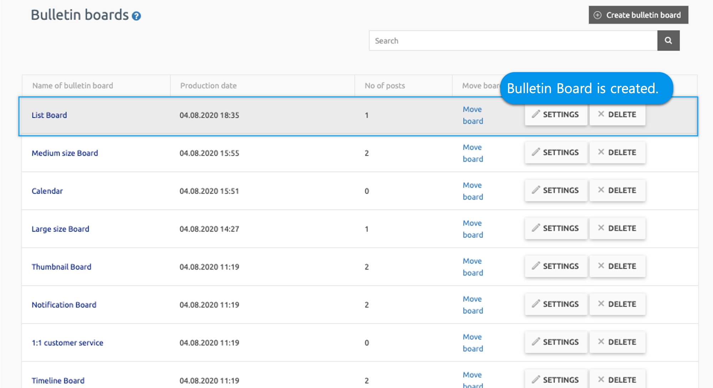Viewport: 713px width, 388px height.
Task: Click Move board for Large size Board
Action: pos(473,229)
